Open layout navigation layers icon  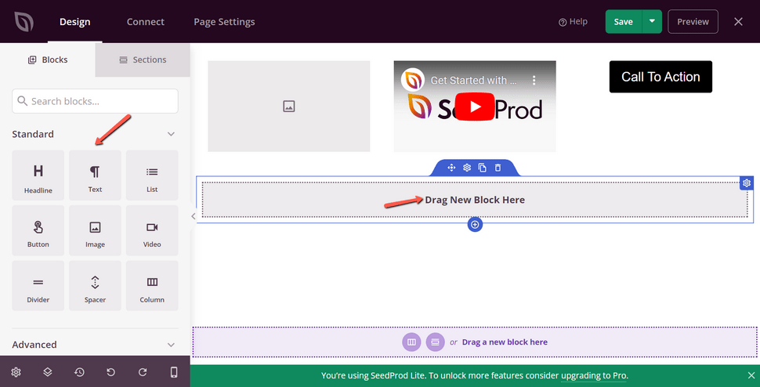pos(48,372)
